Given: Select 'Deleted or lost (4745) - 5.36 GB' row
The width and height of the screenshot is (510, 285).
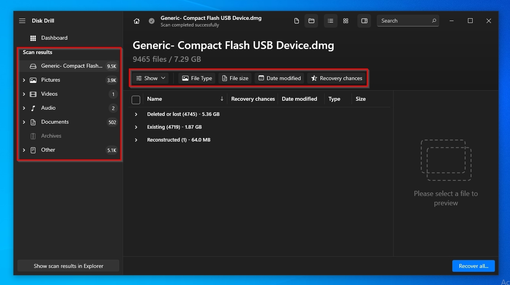Looking at the screenshot, I should (x=259, y=114).
